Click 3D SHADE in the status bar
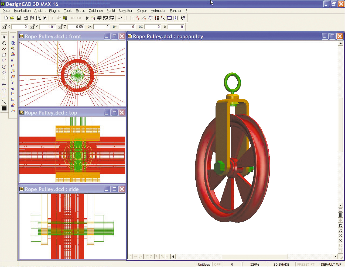This screenshot has width=345, height=267. (x=281, y=264)
